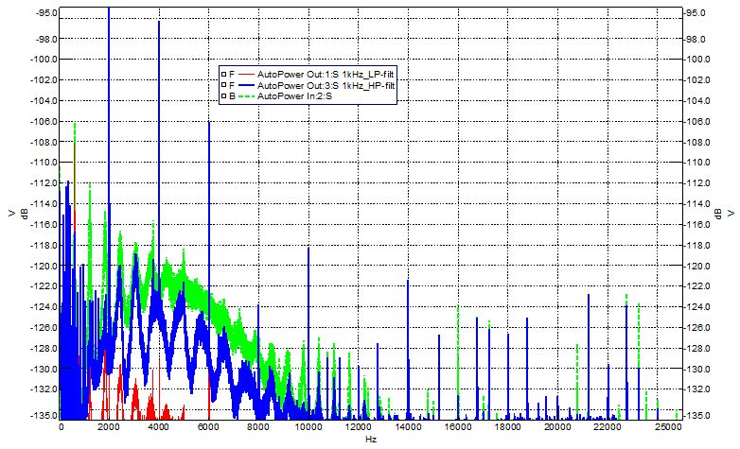The height and width of the screenshot is (449, 740).
Task: Click the 18000 tick label on the frequency axis
Action: (508, 427)
